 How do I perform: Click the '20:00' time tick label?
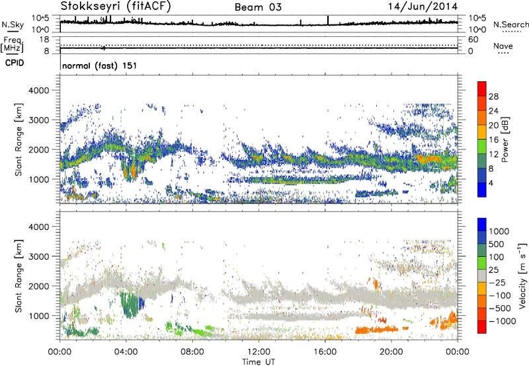tap(391, 352)
